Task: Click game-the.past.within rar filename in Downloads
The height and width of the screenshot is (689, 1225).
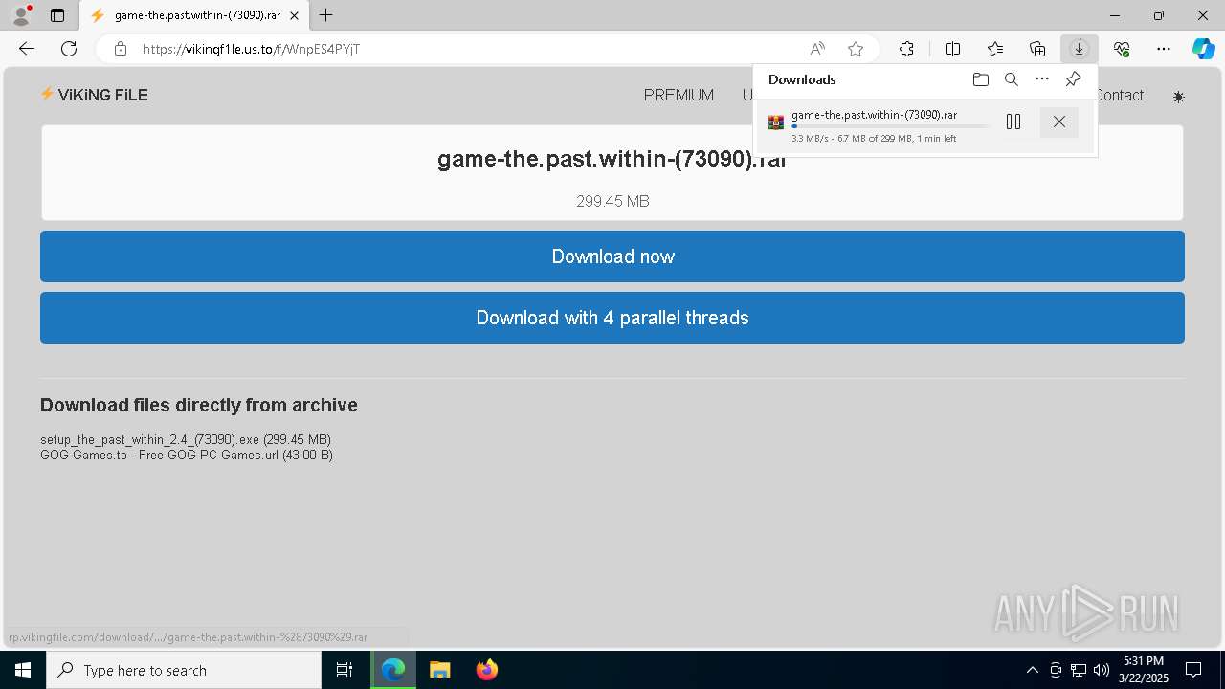Action: point(874,115)
